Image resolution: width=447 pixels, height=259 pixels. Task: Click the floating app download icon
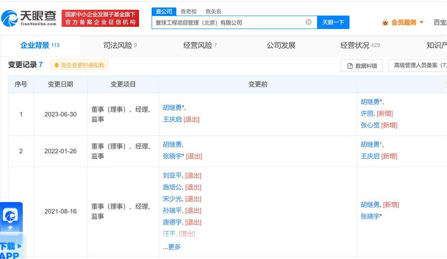[x=10, y=217]
